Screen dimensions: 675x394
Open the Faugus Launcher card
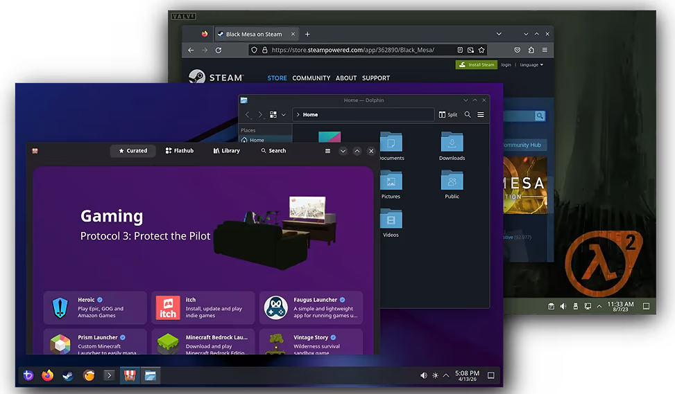pyautogui.click(x=311, y=307)
